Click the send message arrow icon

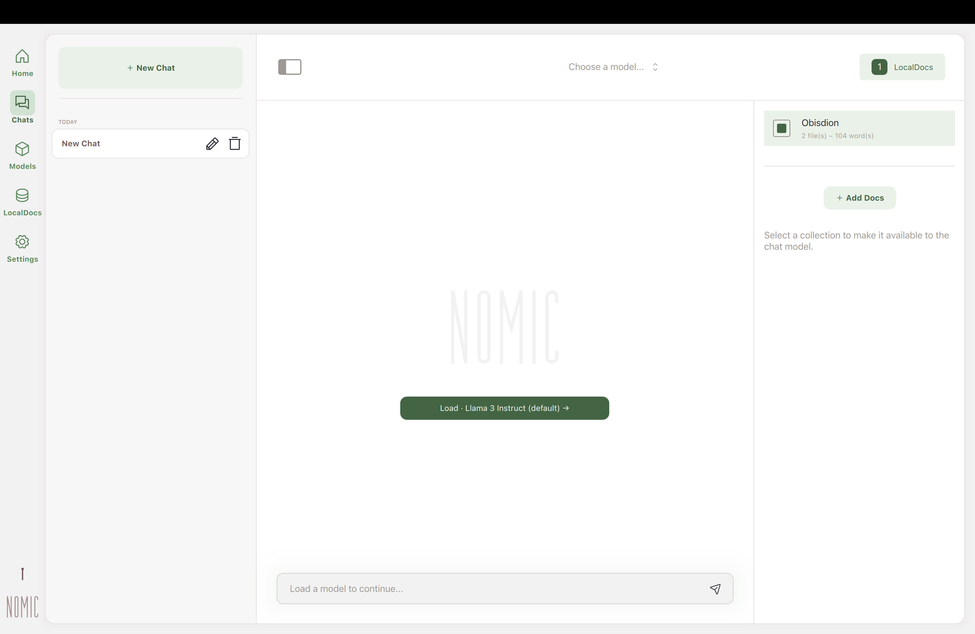tap(716, 588)
